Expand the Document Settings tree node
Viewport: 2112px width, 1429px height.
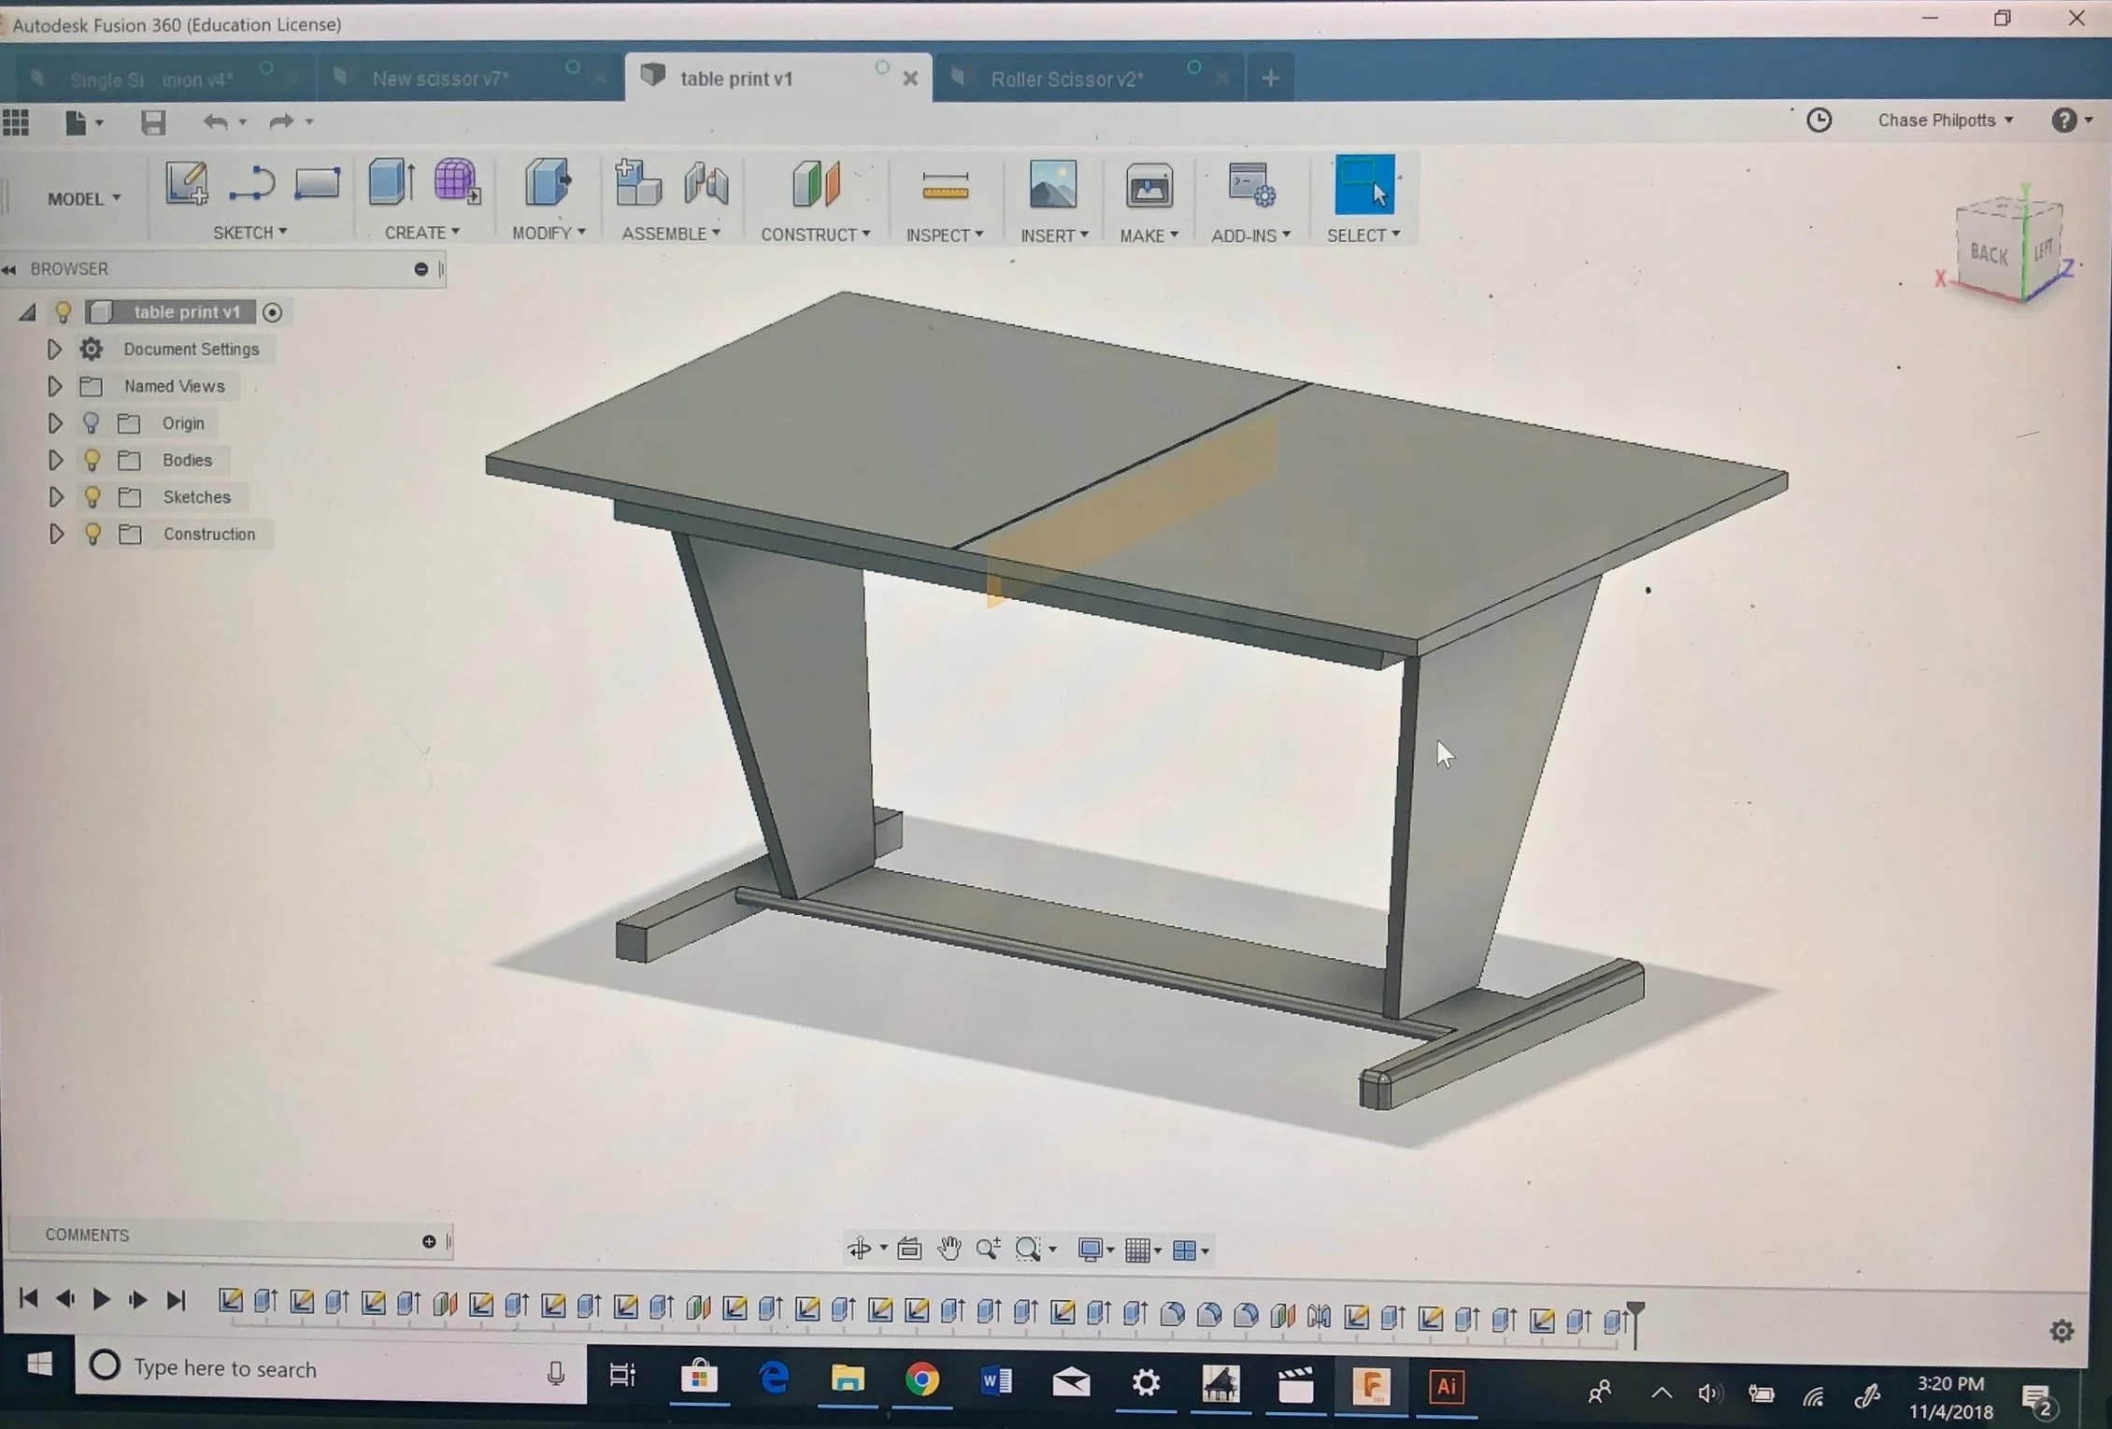(54, 350)
